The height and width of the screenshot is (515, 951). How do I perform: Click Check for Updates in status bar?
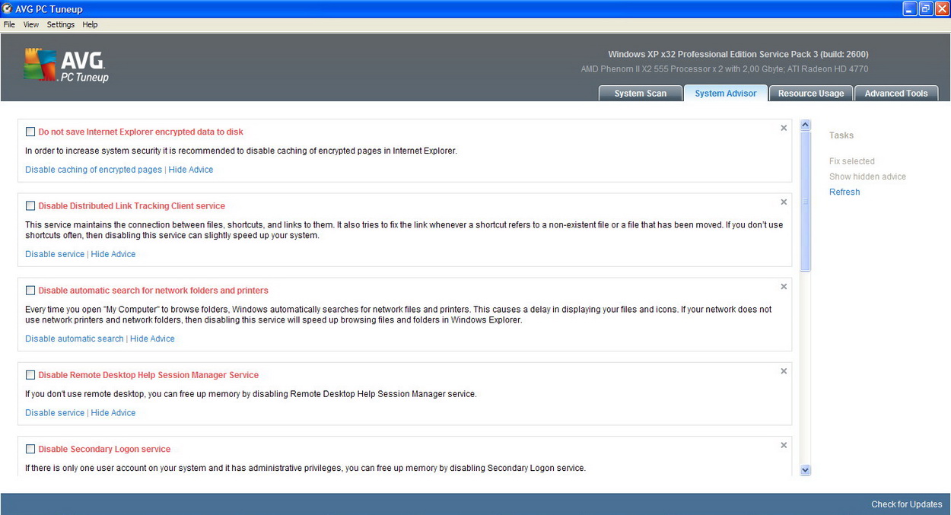[x=907, y=504]
